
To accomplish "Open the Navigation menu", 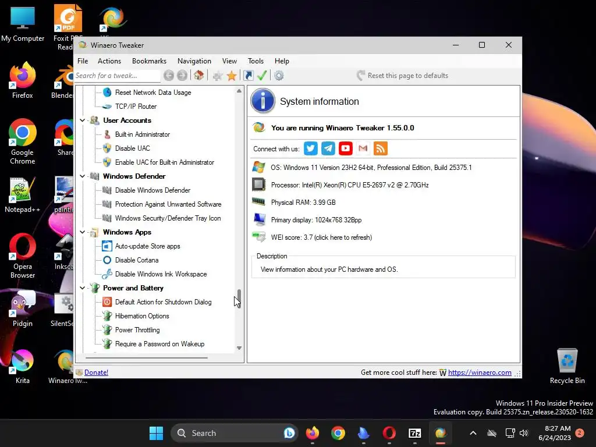I will coord(194,61).
